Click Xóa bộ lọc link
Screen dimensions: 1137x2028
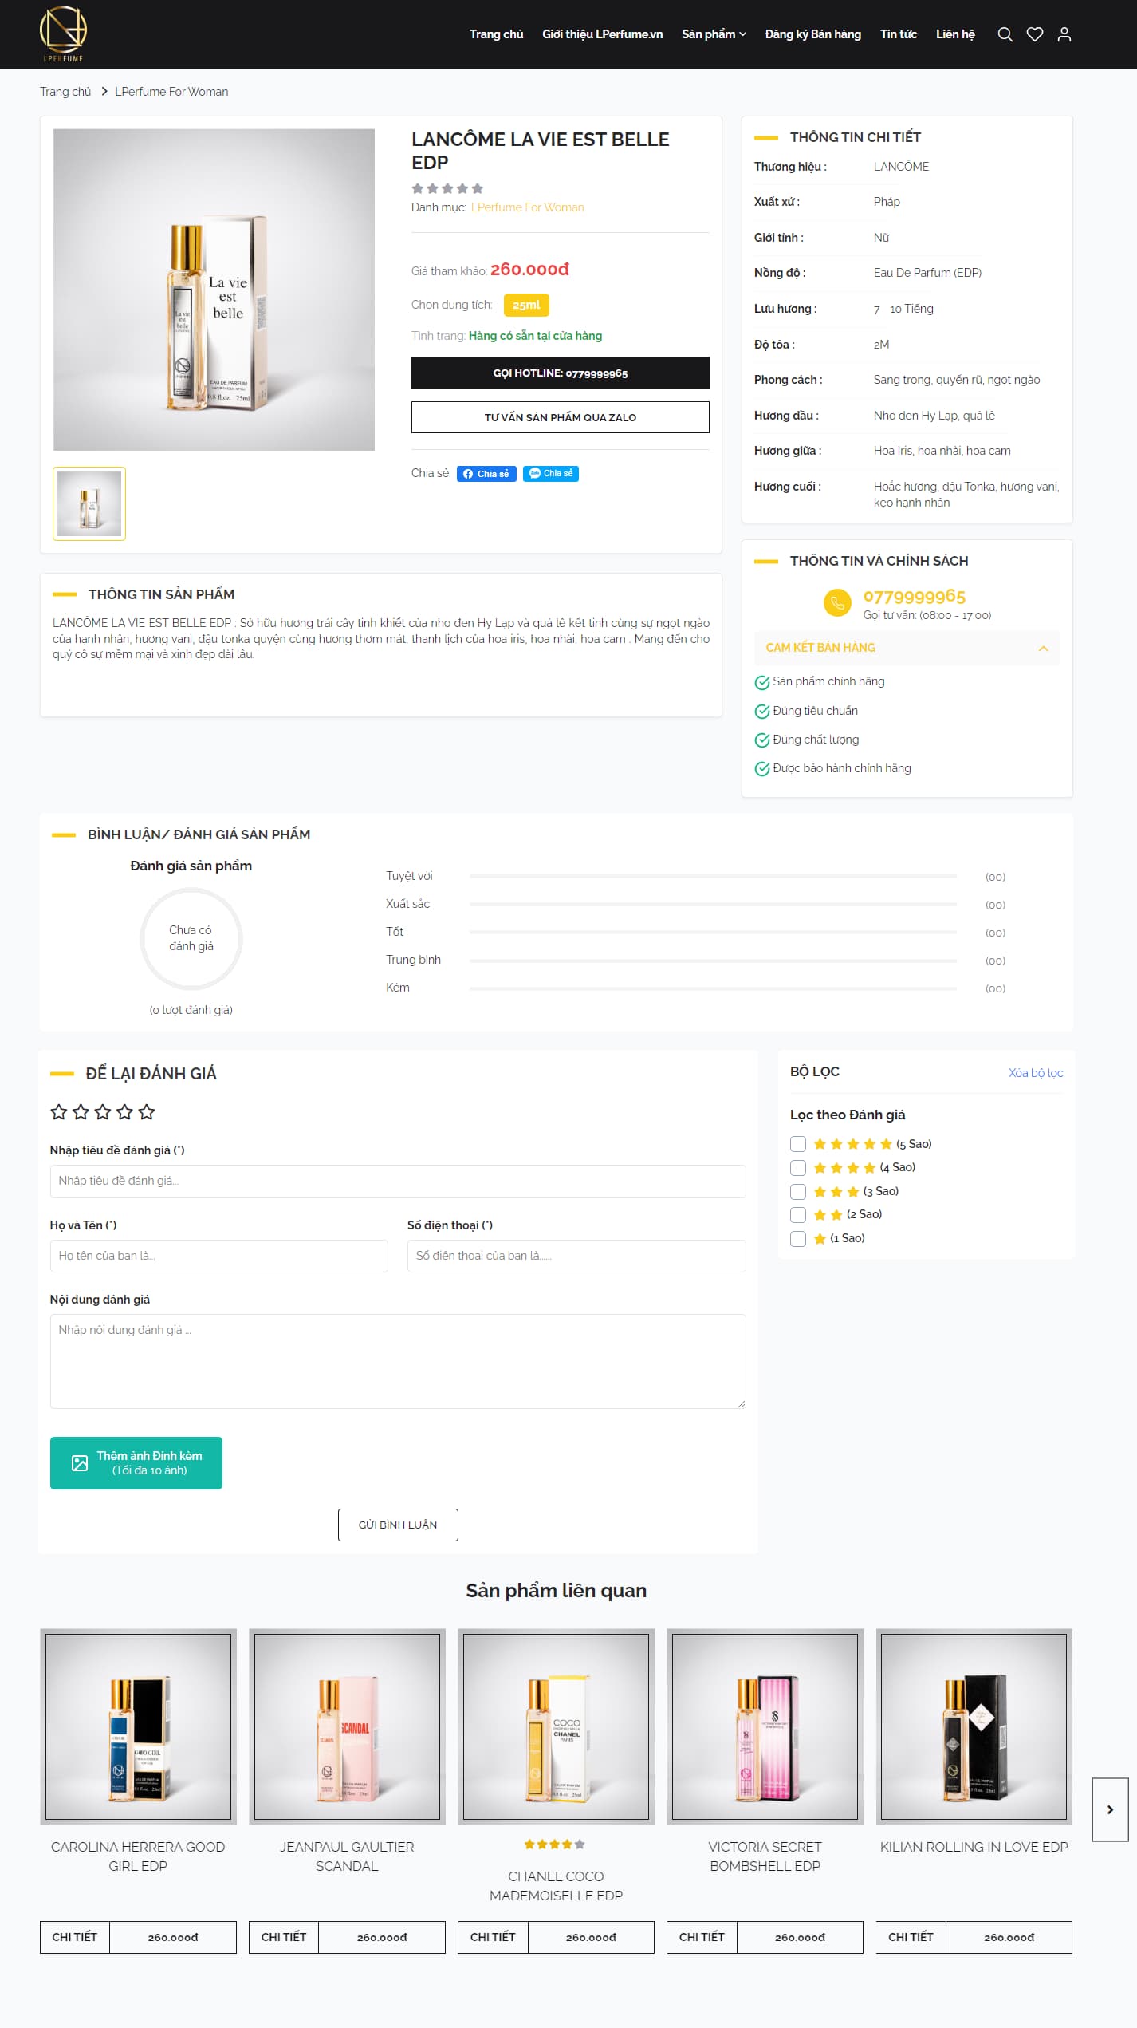click(x=1035, y=1073)
